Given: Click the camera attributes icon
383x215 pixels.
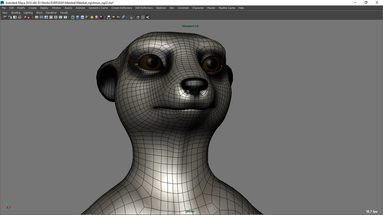Looking at the screenshot, I should click(10, 17).
